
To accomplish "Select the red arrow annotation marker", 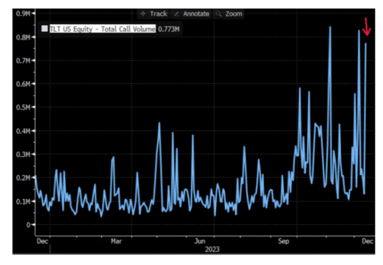I will (x=366, y=27).
